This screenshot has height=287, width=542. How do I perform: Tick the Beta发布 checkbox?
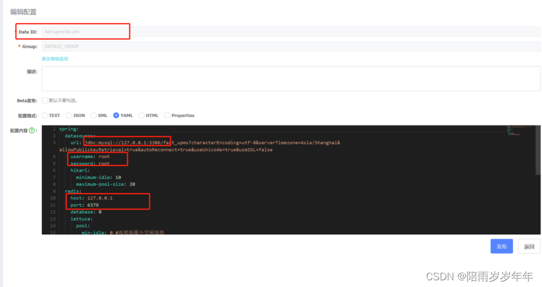tap(45, 100)
